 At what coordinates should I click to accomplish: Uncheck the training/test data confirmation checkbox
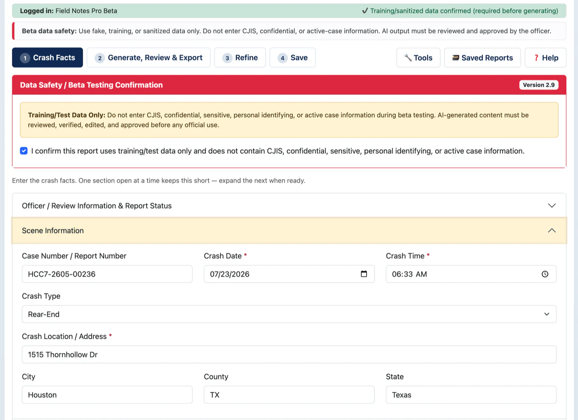click(24, 151)
